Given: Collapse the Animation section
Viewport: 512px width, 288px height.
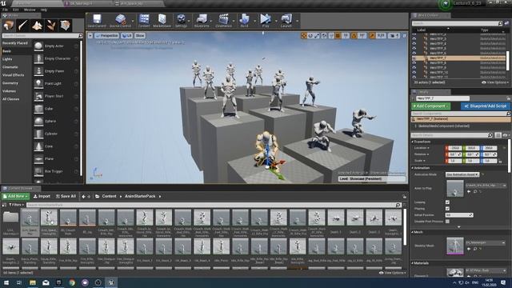Looking at the screenshot, I should tap(413, 168).
